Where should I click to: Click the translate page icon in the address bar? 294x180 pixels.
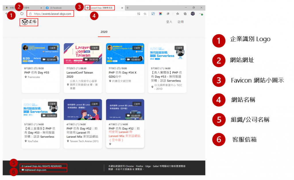(x=139, y=14)
